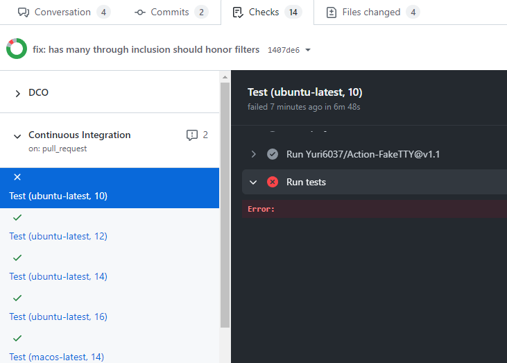Click the 'failed 7 minutes ago in 6m 48s' text
Image resolution: width=507 pixels, height=363 pixels.
[304, 107]
